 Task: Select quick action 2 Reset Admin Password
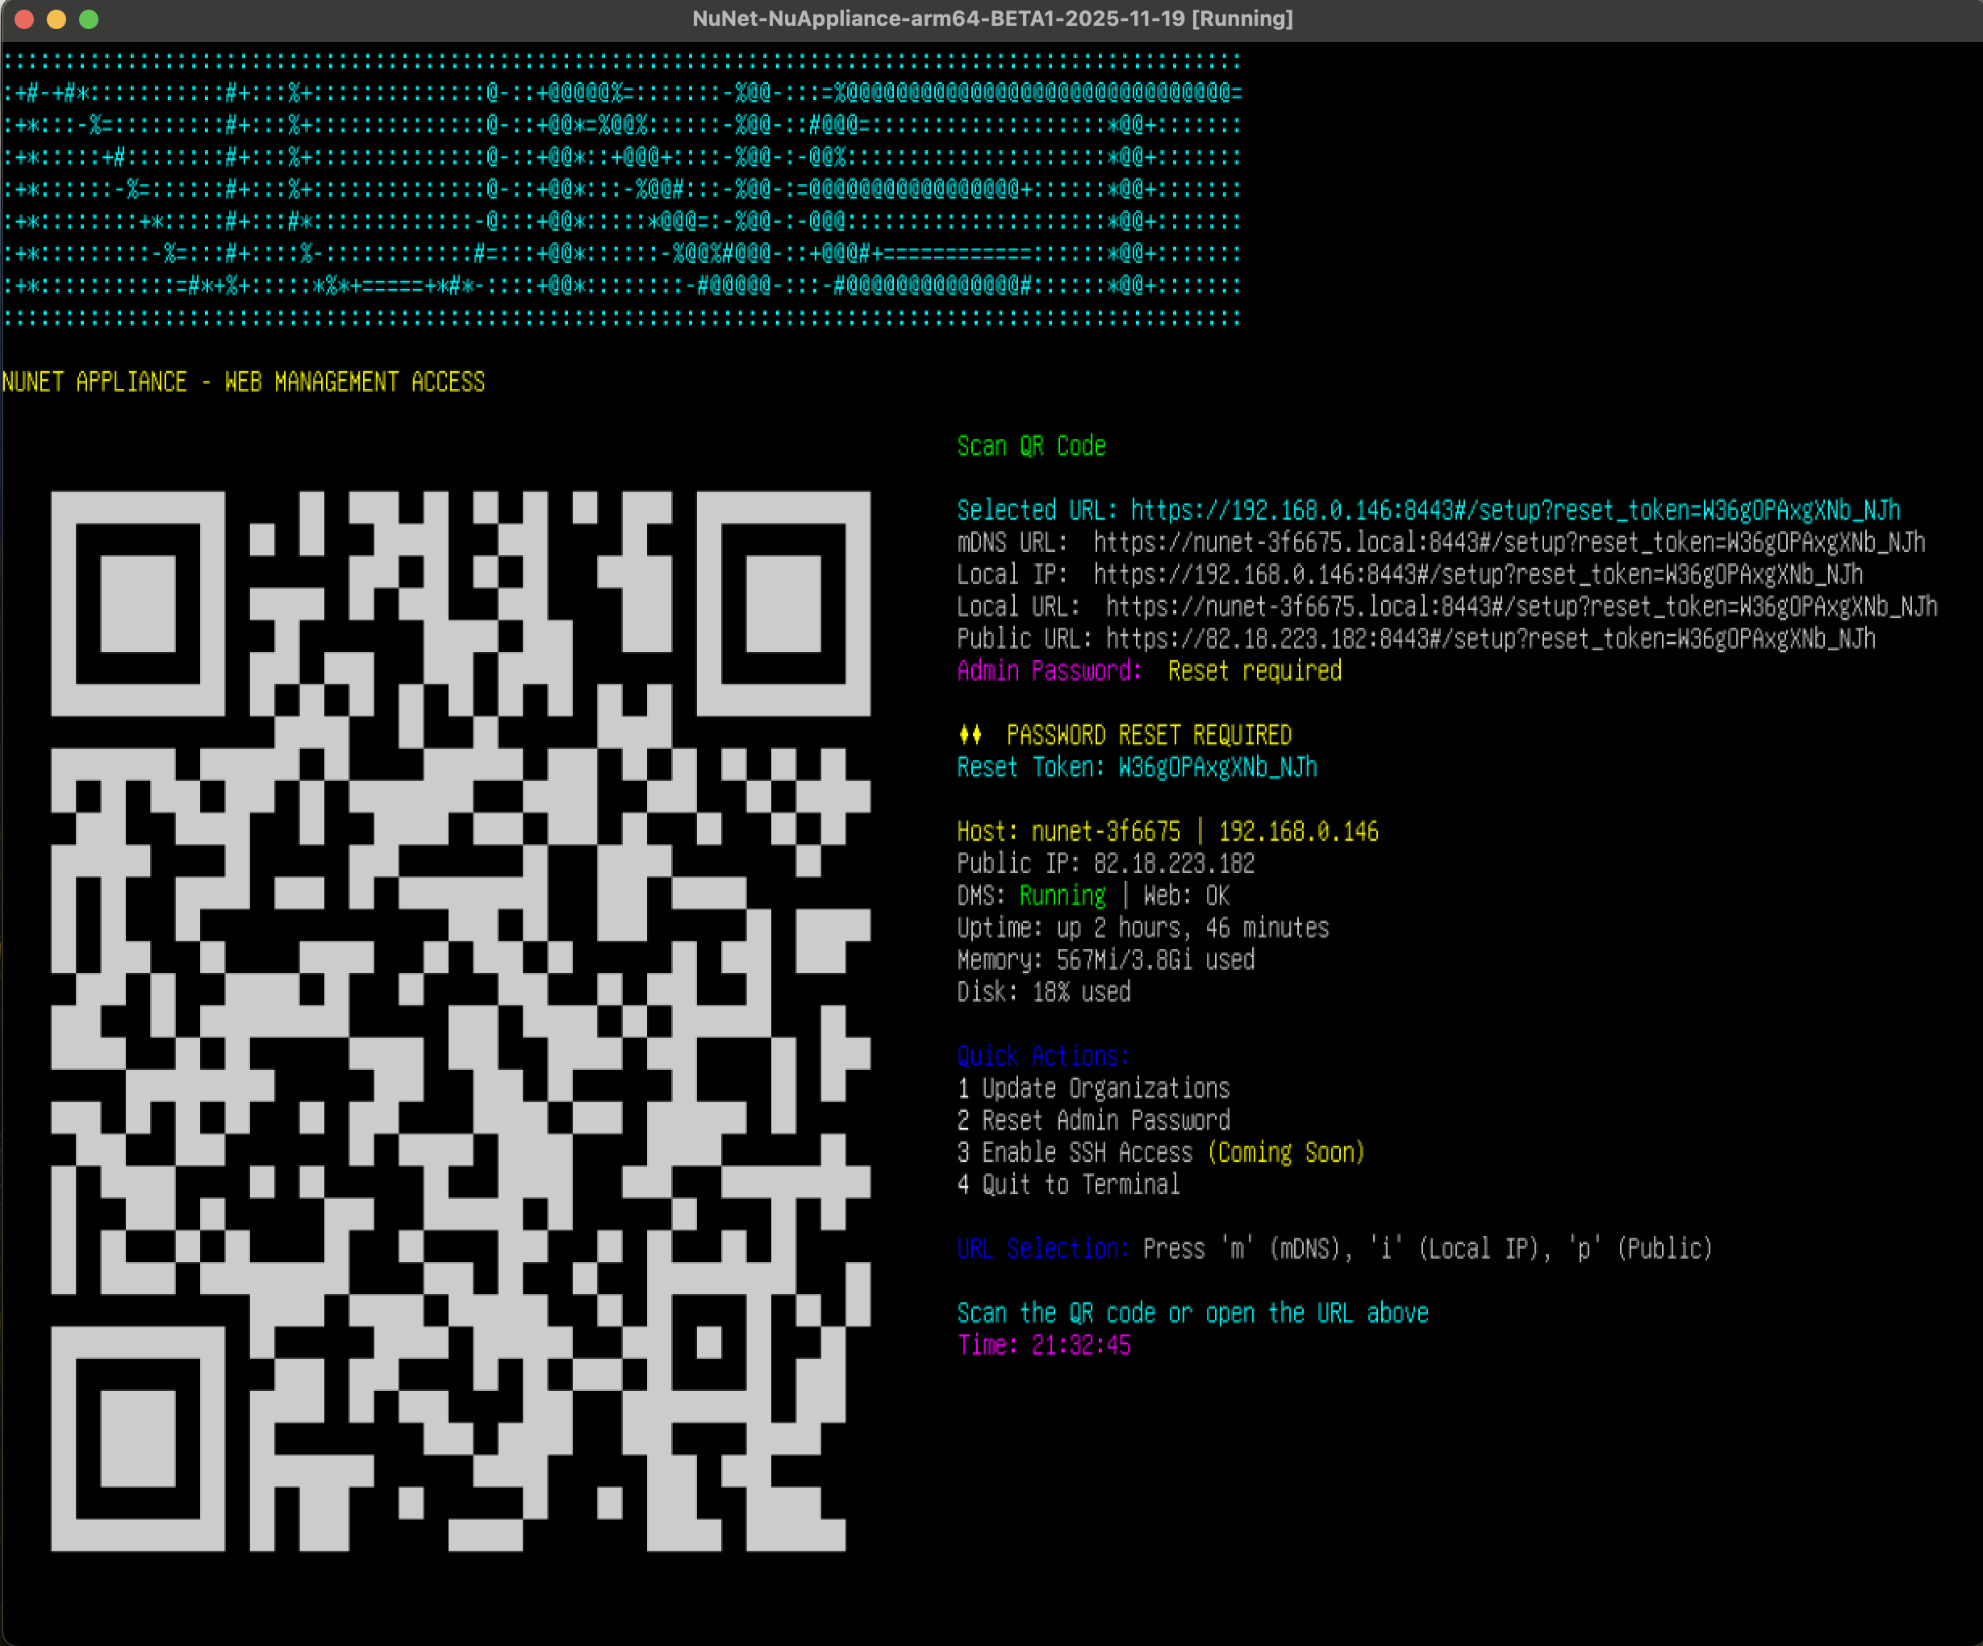[1093, 1121]
